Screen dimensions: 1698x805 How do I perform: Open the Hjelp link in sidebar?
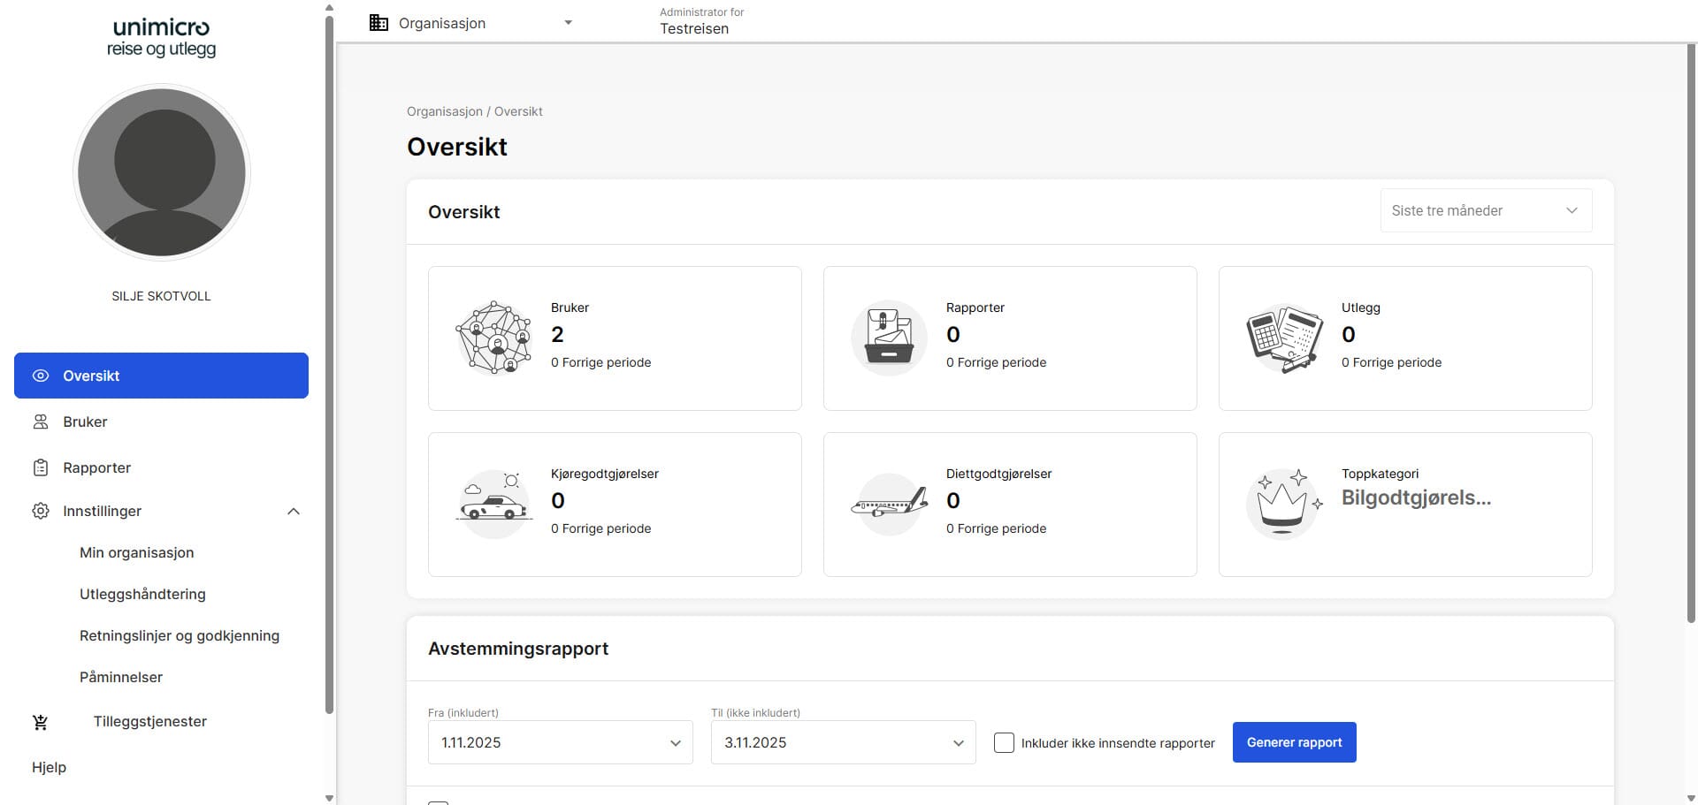[49, 767]
